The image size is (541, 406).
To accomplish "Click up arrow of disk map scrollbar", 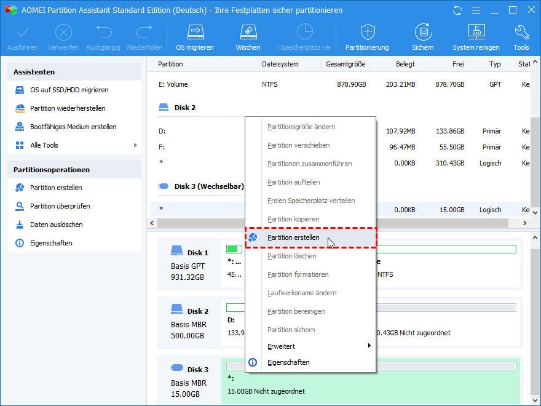I will point(535,237).
